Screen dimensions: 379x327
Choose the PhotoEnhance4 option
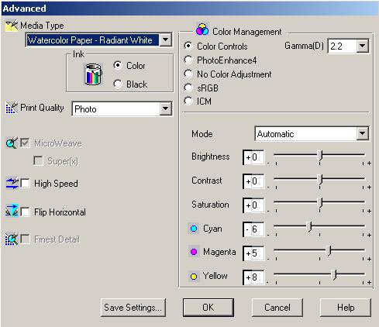click(x=188, y=60)
